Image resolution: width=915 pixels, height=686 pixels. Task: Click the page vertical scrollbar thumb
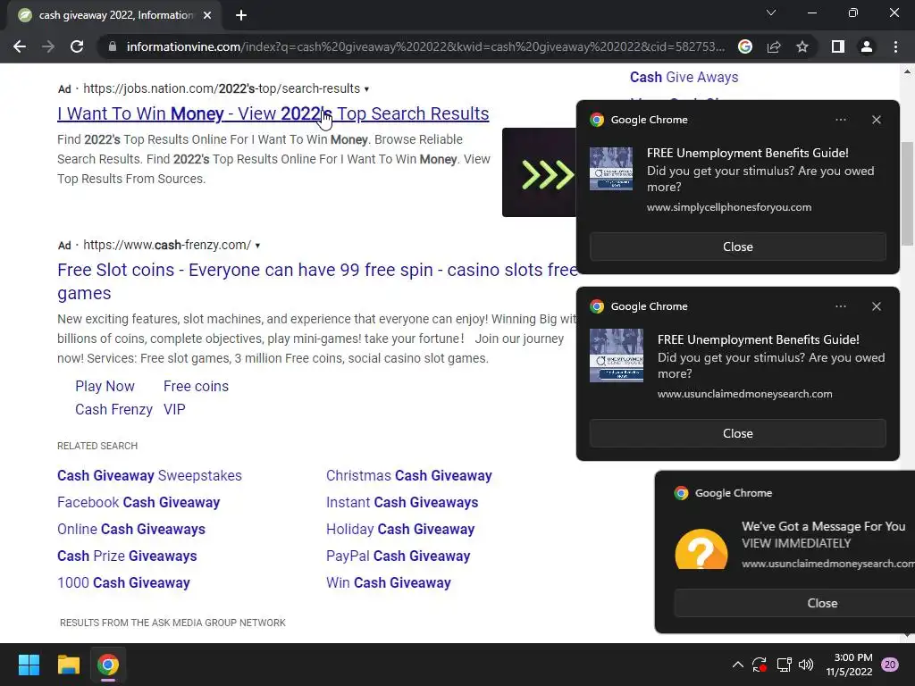pos(908,194)
